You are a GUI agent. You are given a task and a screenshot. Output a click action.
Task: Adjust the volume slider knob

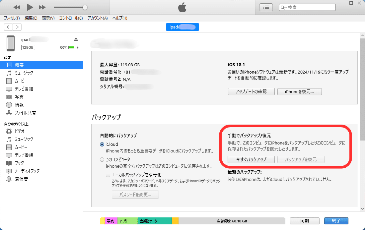[85, 7]
